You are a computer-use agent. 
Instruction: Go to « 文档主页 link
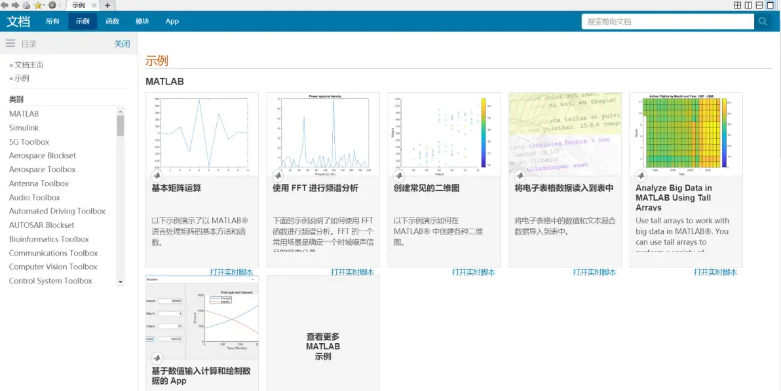click(26, 65)
